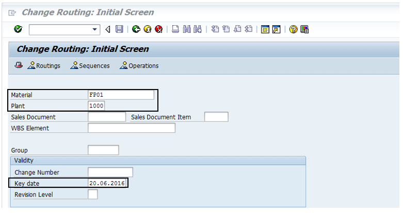Go to the Next Page icon
Screen dimensions: 403x213
click(x=237, y=29)
